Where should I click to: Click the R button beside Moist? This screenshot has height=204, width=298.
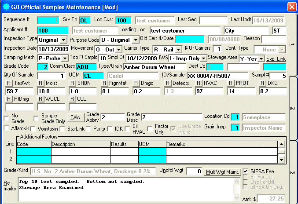tap(40, 83)
